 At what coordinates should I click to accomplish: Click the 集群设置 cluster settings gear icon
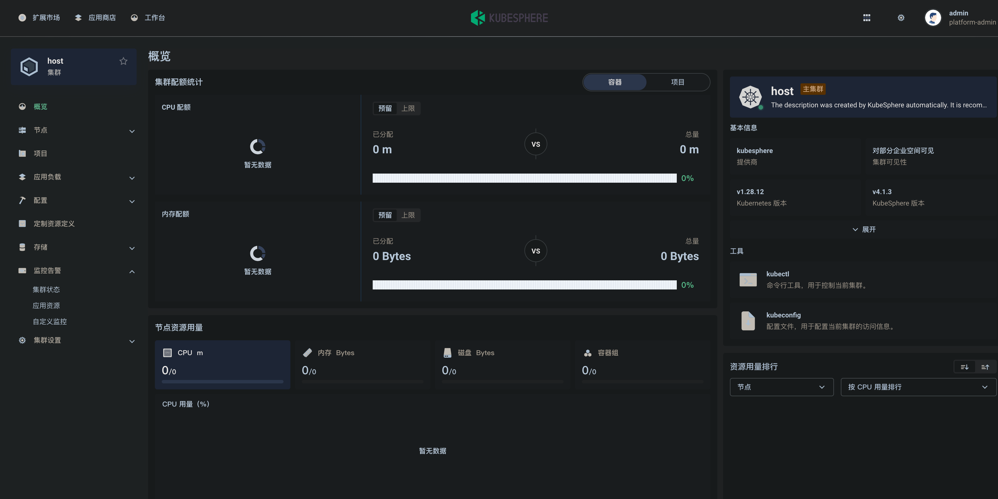[23, 340]
